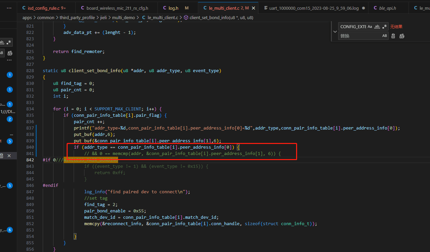
Task: Close the le_multi_client.c tab
Action: pyautogui.click(x=253, y=8)
